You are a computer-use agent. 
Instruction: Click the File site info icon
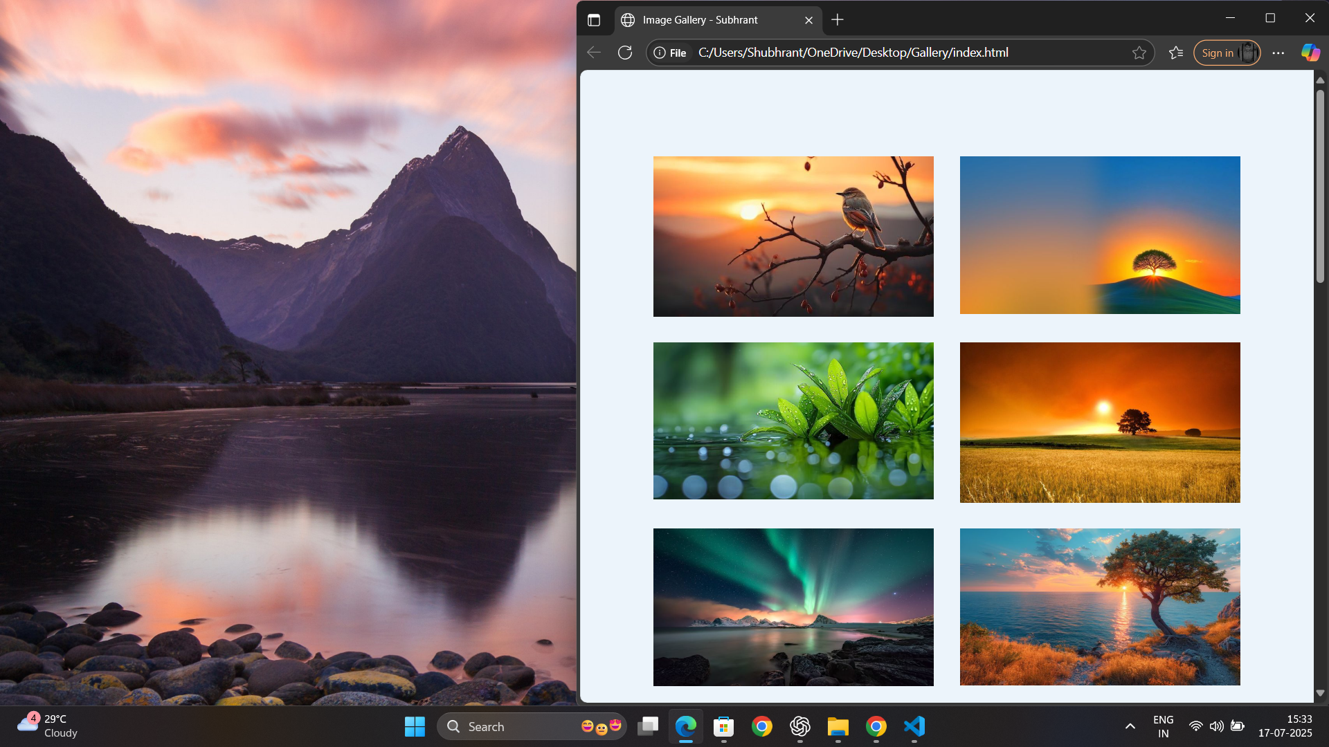click(670, 53)
